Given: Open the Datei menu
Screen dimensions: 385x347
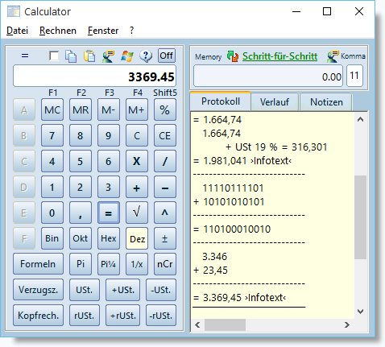Looking at the screenshot, I should coord(17,31).
